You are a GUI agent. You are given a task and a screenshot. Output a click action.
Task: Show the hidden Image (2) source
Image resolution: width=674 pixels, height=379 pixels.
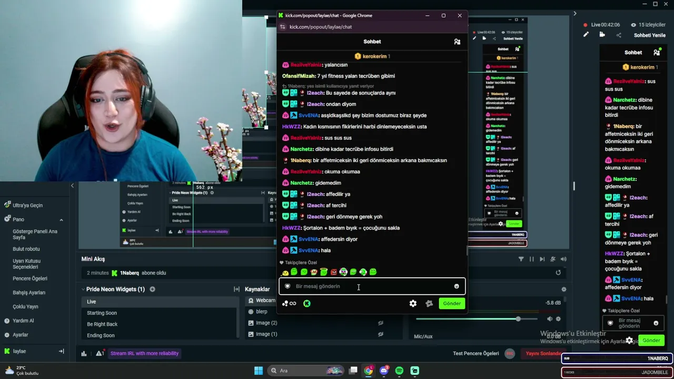coord(380,323)
